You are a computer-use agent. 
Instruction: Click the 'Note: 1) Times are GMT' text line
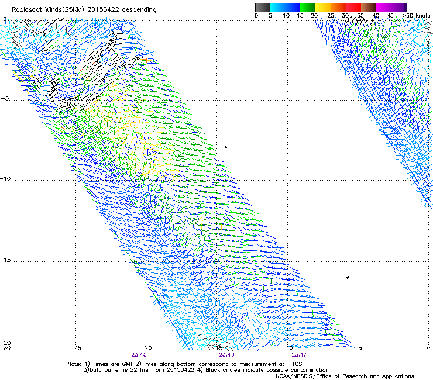coord(185,364)
